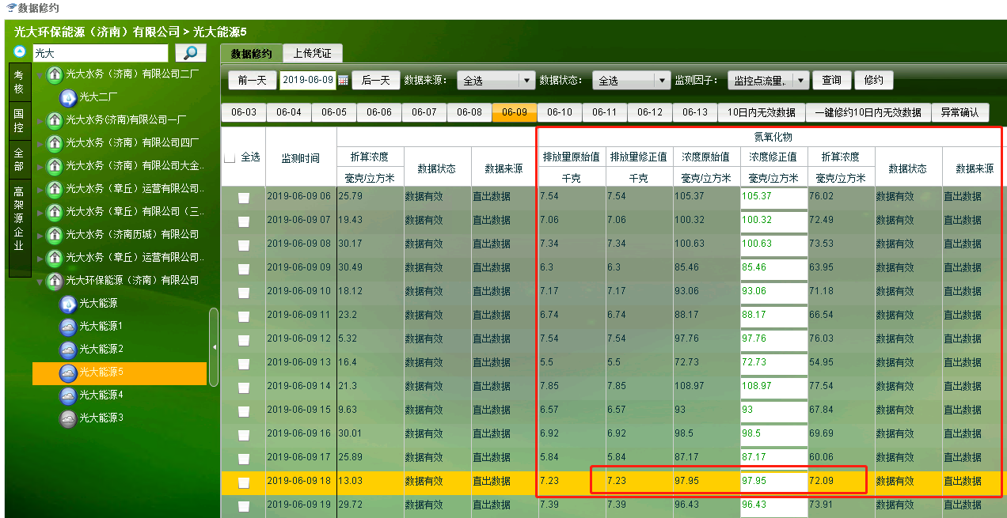Click the cloud icon of 光大能源2
The height and width of the screenshot is (518, 1007).
click(x=69, y=350)
